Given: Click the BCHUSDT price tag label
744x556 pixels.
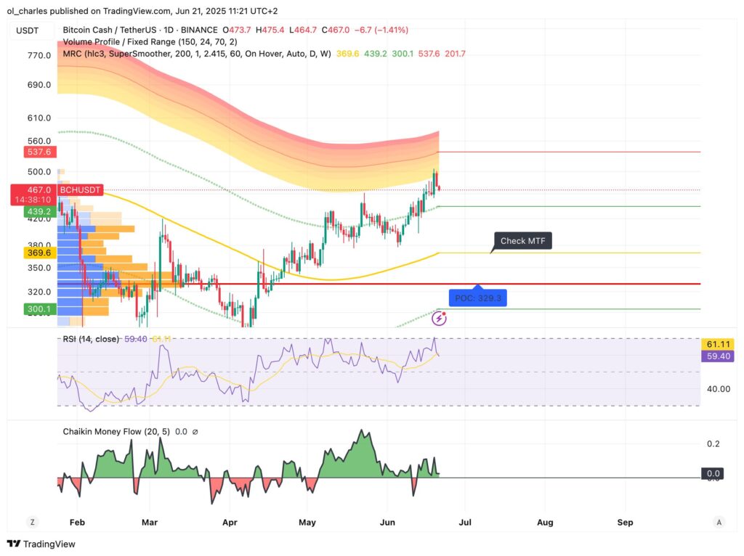Looking at the screenshot, I should (x=81, y=189).
